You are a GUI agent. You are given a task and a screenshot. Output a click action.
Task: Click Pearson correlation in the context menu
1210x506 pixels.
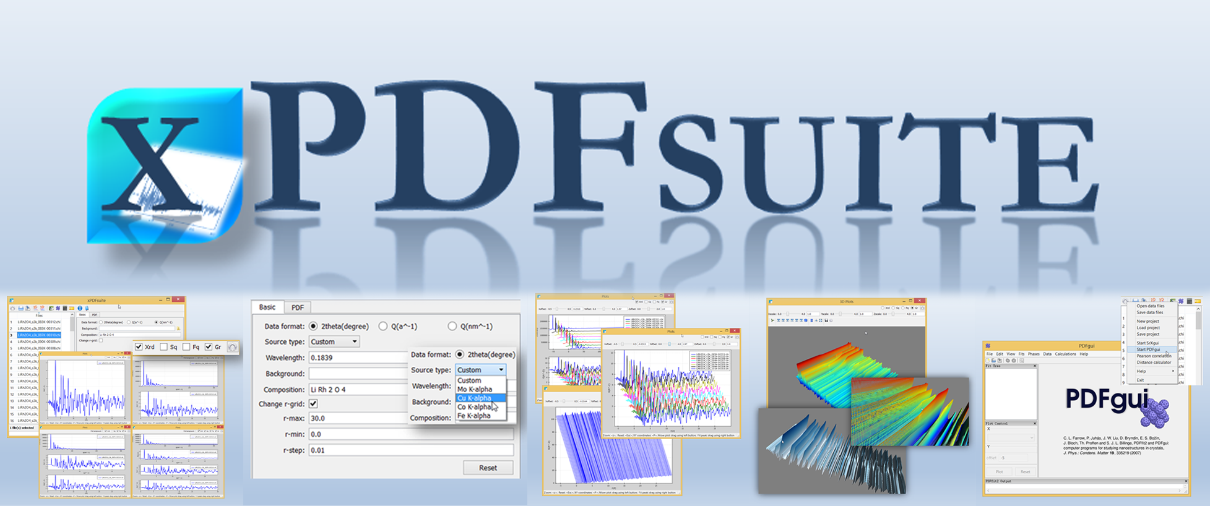coord(1154,356)
